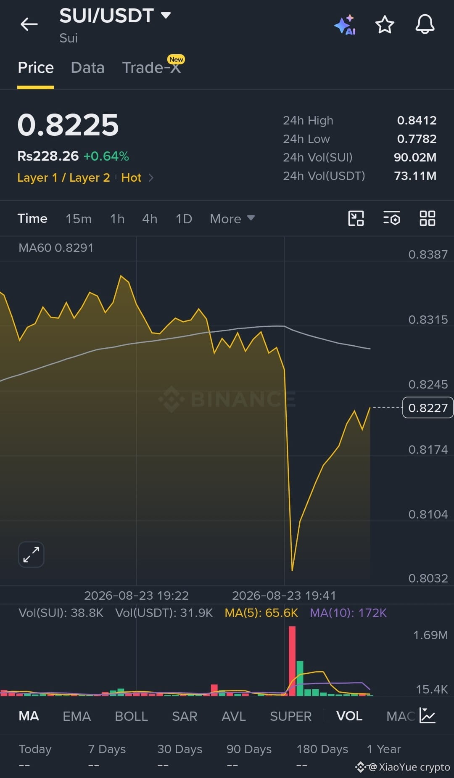This screenshot has height=778, width=454.
Task: Toggle the VOL sub-indicator
Action: click(x=349, y=716)
